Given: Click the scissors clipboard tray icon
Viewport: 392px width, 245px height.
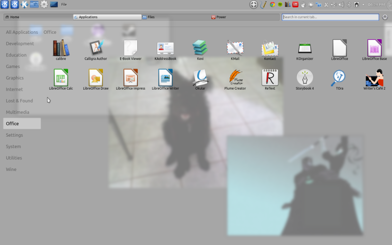Looking at the screenshot, I should click(326, 4).
